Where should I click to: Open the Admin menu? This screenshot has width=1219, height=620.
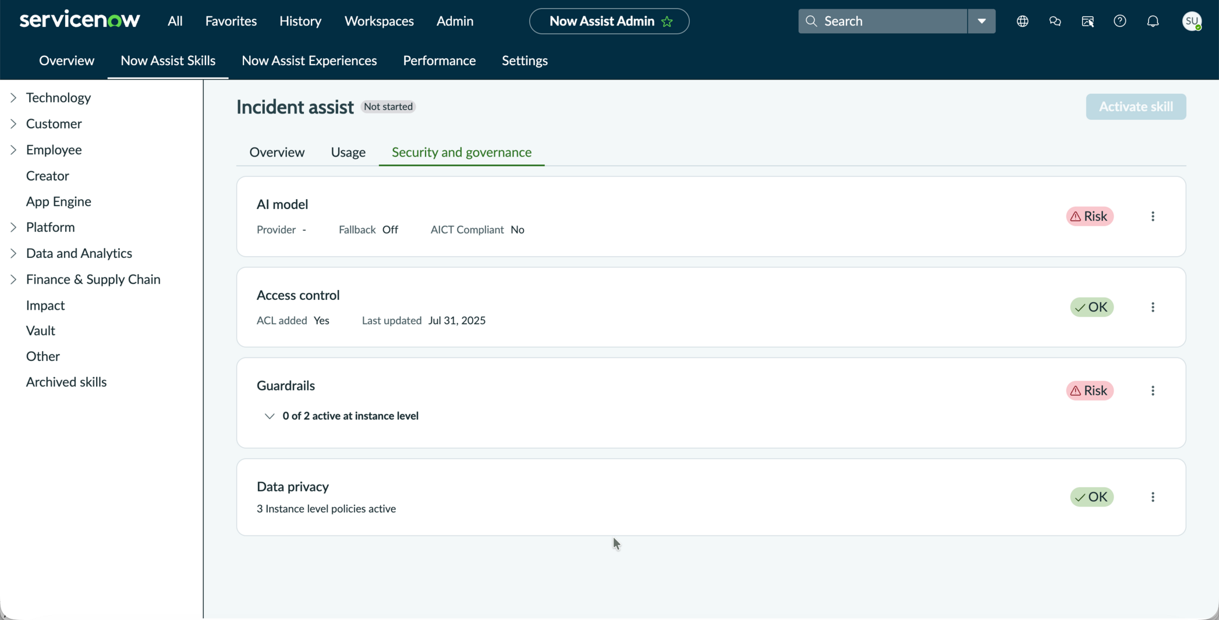pos(455,21)
